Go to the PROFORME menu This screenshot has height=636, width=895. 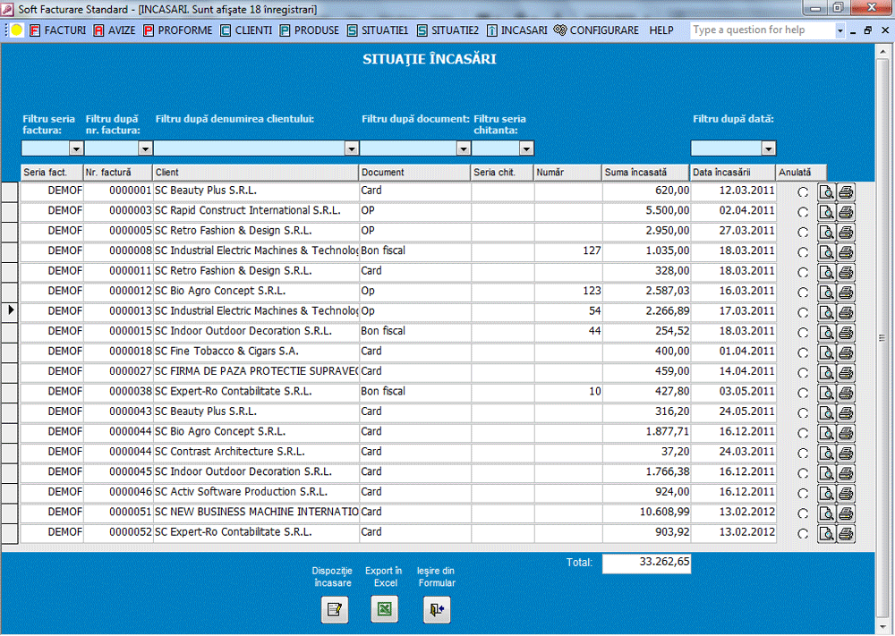[178, 30]
